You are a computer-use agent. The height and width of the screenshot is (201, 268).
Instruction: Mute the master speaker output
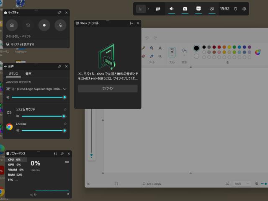(8, 97)
